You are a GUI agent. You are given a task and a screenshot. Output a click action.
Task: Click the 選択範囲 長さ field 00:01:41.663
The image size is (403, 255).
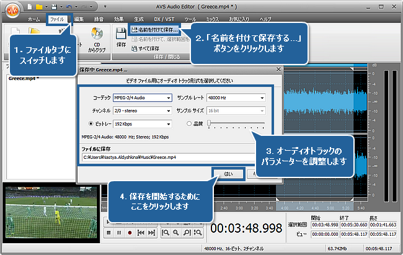point(383,225)
